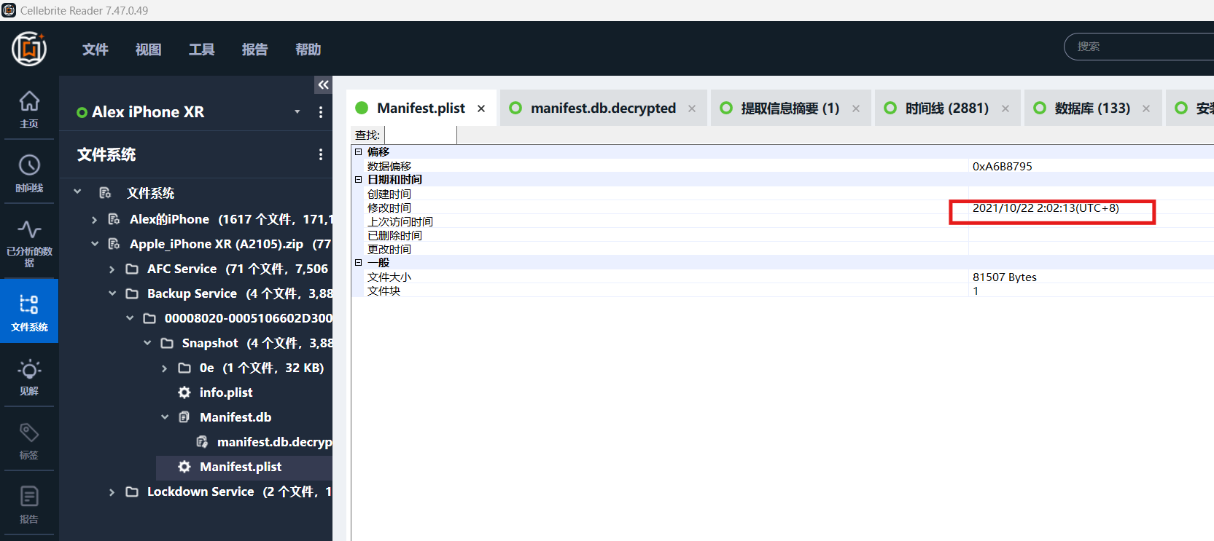Collapse the 一般 property section
Viewport: 1214px width, 541px height.
point(358,263)
